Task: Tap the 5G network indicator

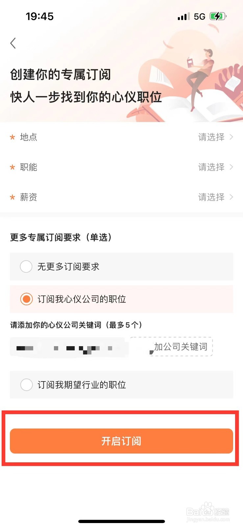Action: pyautogui.click(x=200, y=16)
